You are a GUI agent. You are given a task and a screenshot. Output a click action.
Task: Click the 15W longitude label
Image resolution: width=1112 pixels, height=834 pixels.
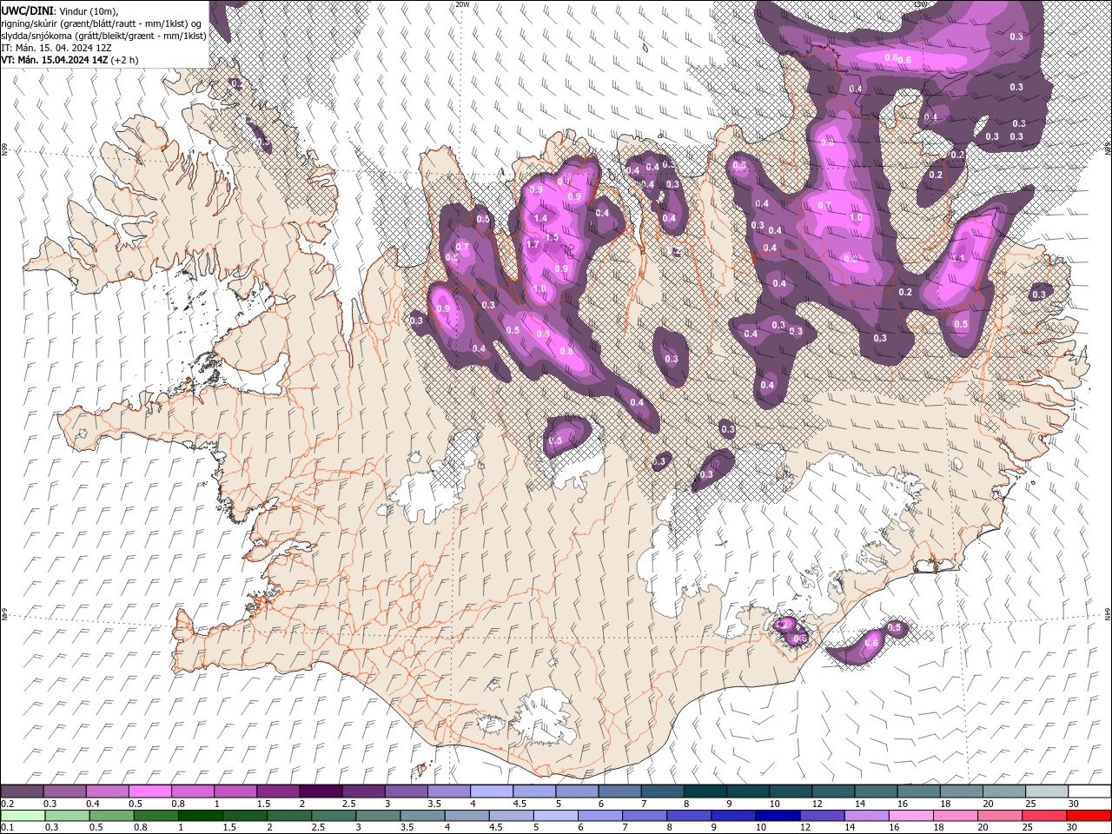tap(921, 4)
